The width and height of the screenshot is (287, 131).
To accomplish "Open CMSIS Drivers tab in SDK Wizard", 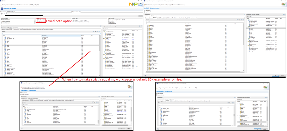I will point(16,29).
